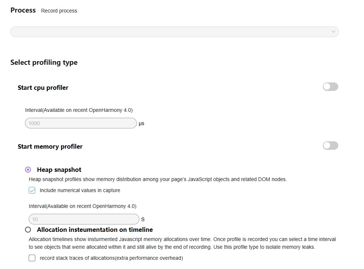Click the "Select profiling type" heading
364x269 pixels.
(44, 63)
